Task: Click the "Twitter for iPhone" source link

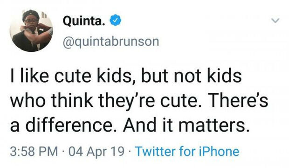Action: (187, 151)
